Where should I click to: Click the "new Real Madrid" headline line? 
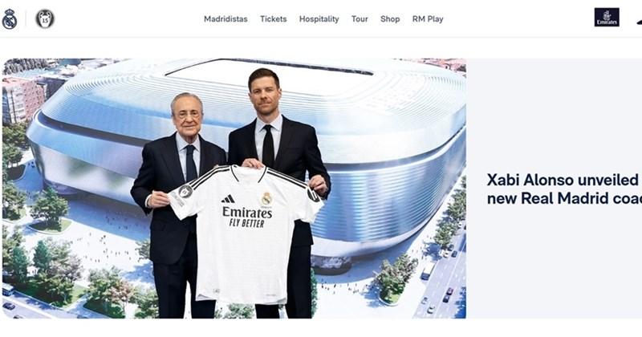pyautogui.click(x=549, y=199)
